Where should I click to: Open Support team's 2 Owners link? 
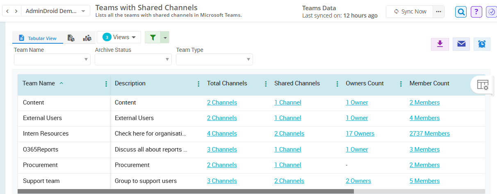click(x=358, y=181)
